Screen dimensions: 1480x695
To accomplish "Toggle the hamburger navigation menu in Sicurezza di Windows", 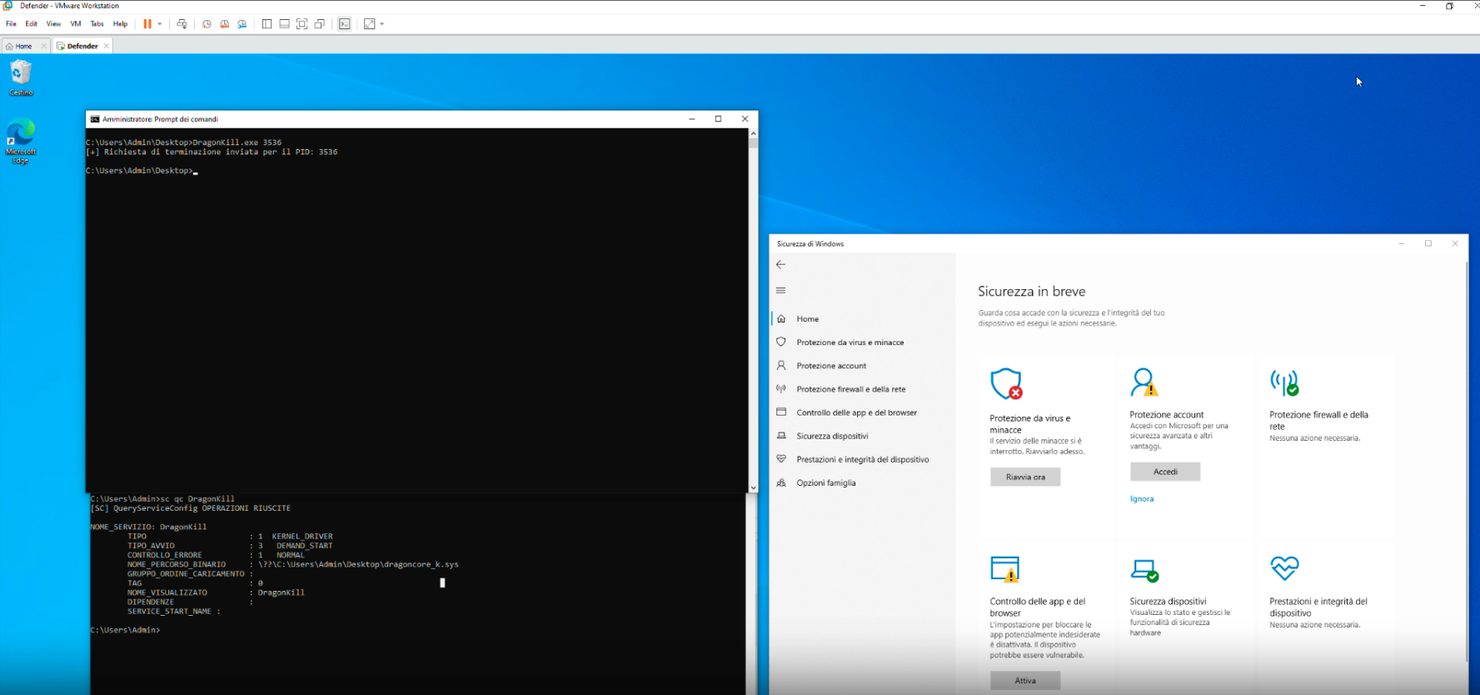I will click(780, 291).
